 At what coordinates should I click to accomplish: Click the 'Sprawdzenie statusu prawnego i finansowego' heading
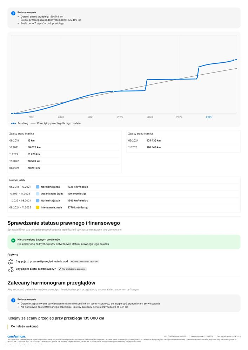(x=63, y=223)
